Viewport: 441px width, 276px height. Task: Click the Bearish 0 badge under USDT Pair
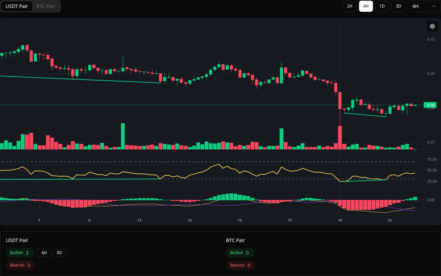click(x=20, y=265)
